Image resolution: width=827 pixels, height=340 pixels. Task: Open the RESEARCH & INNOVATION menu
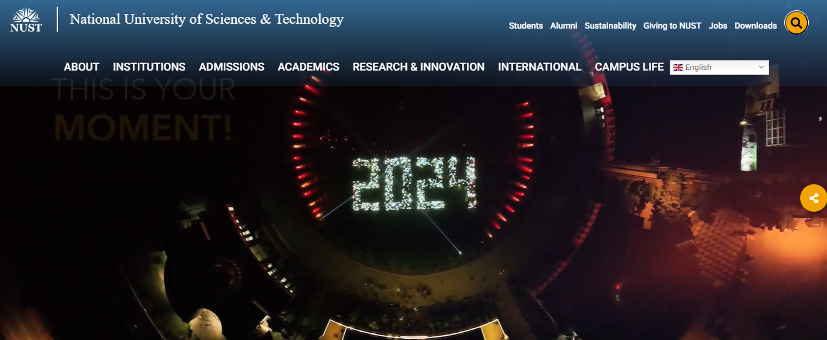pos(419,67)
